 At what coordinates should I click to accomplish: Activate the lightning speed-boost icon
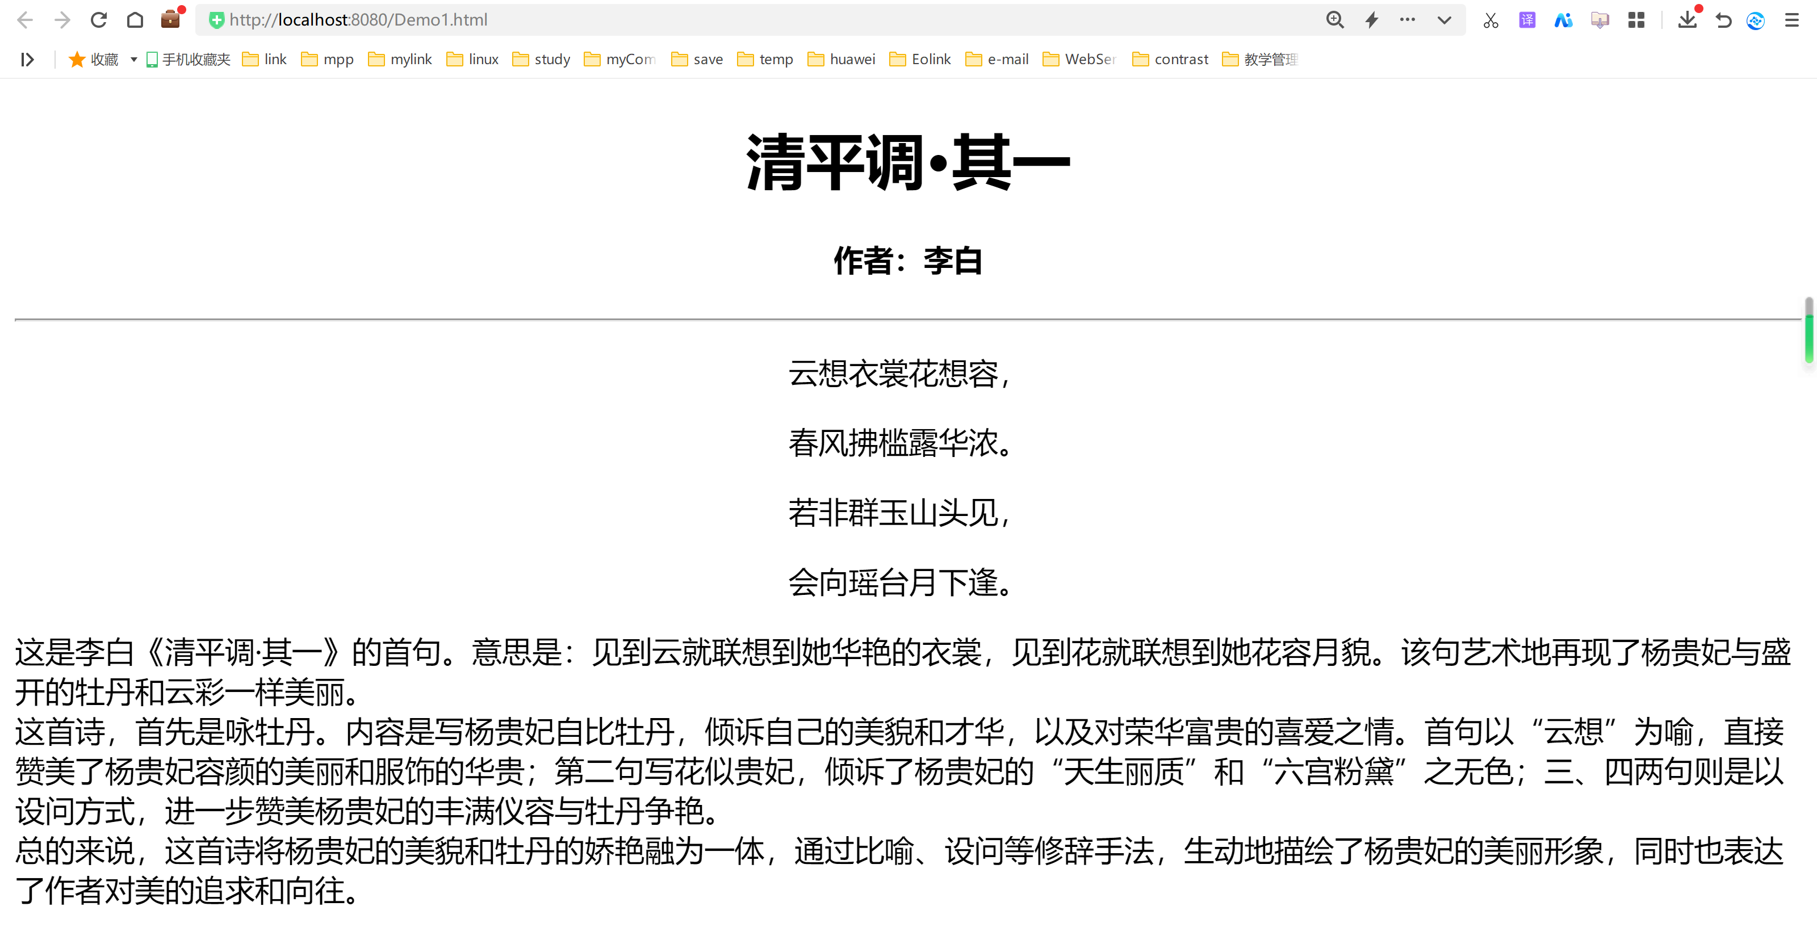1371,20
